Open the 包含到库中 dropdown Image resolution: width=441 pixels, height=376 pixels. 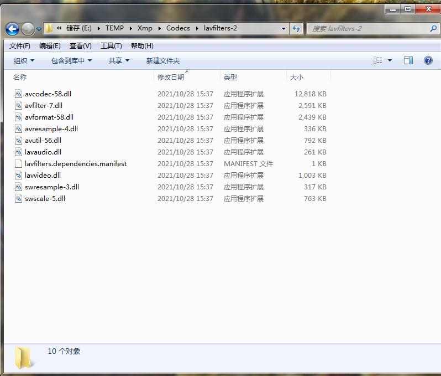[71, 60]
